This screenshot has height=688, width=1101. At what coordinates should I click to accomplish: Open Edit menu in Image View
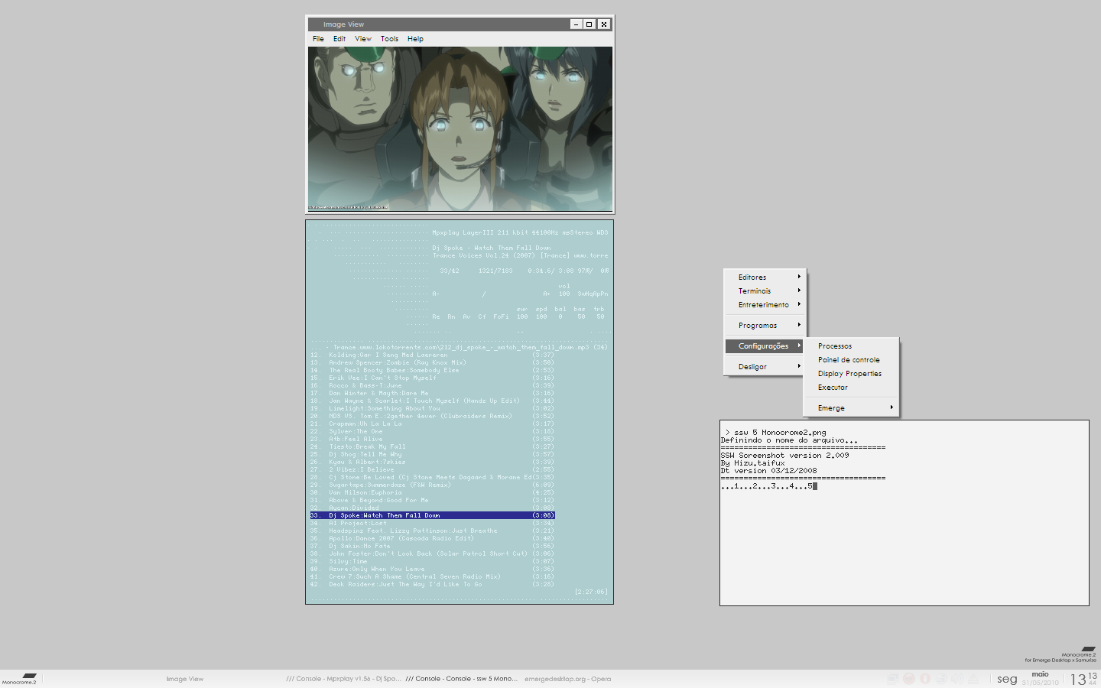click(x=339, y=38)
